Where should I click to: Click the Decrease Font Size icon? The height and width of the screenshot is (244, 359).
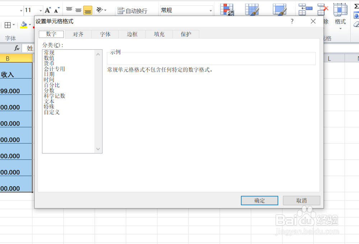pos(57,10)
